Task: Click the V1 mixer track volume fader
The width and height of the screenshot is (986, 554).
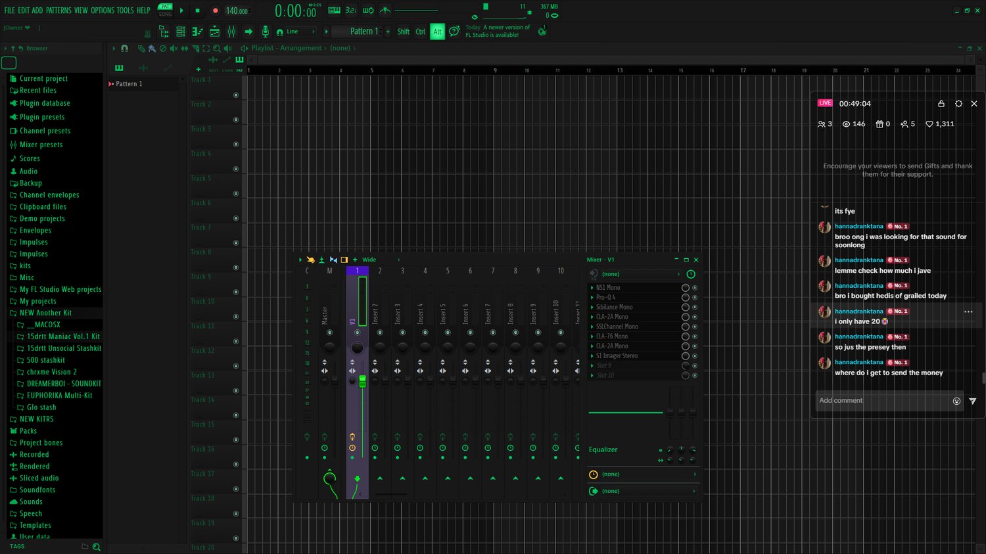Action: tap(362, 381)
